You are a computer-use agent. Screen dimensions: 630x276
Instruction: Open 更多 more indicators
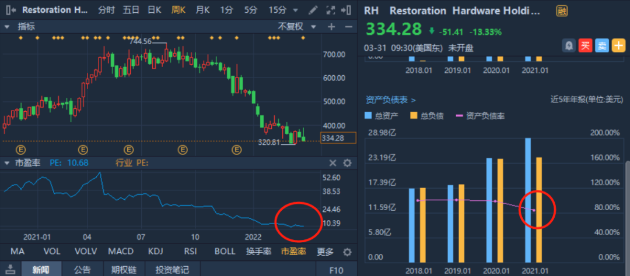point(325,252)
